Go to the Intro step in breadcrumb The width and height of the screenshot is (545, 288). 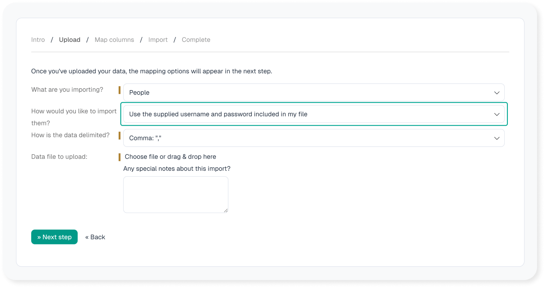pos(38,40)
